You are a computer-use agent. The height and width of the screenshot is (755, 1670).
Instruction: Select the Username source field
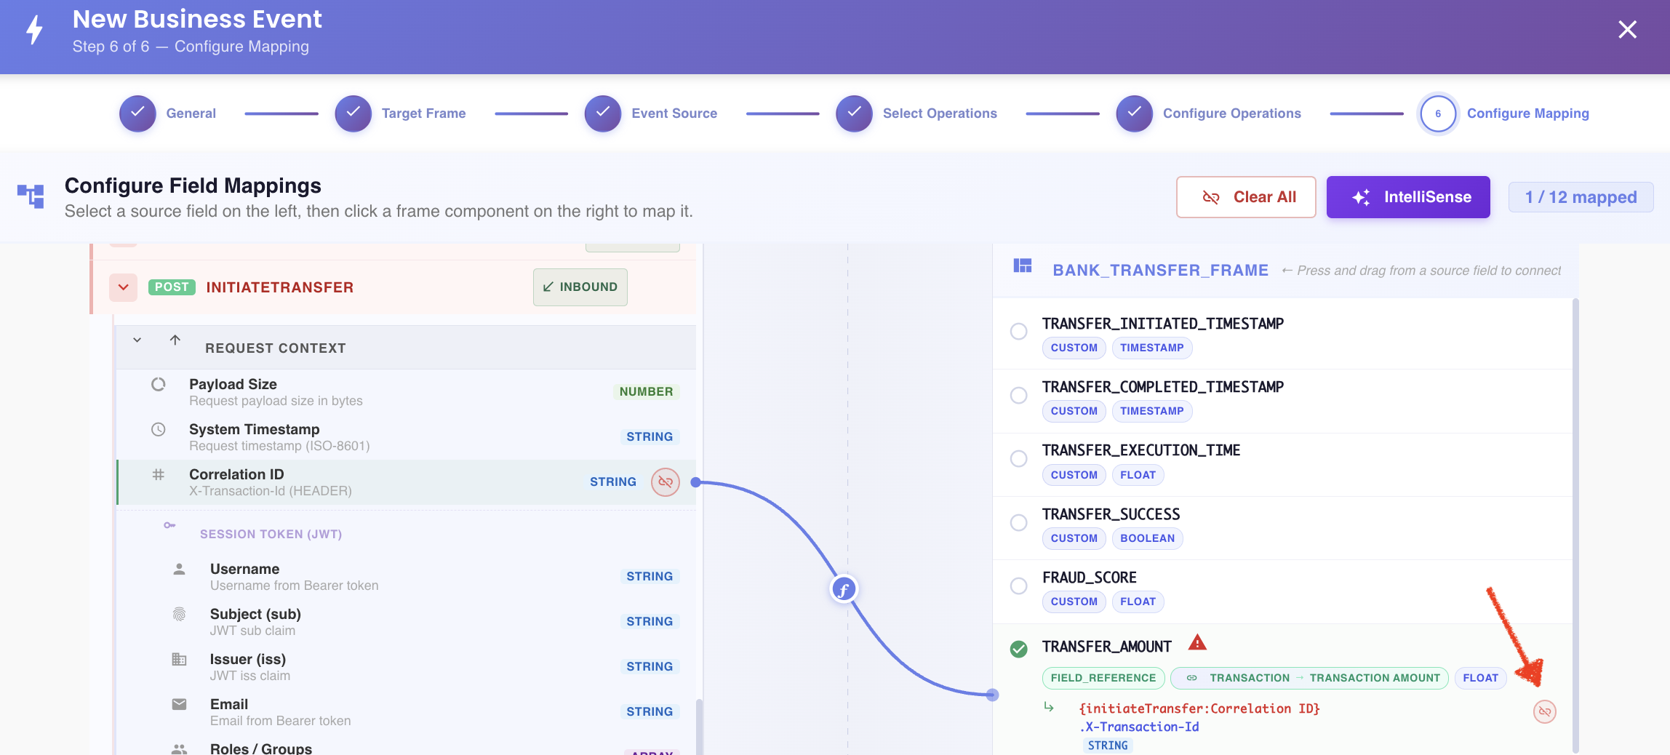[x=407, y=577]
